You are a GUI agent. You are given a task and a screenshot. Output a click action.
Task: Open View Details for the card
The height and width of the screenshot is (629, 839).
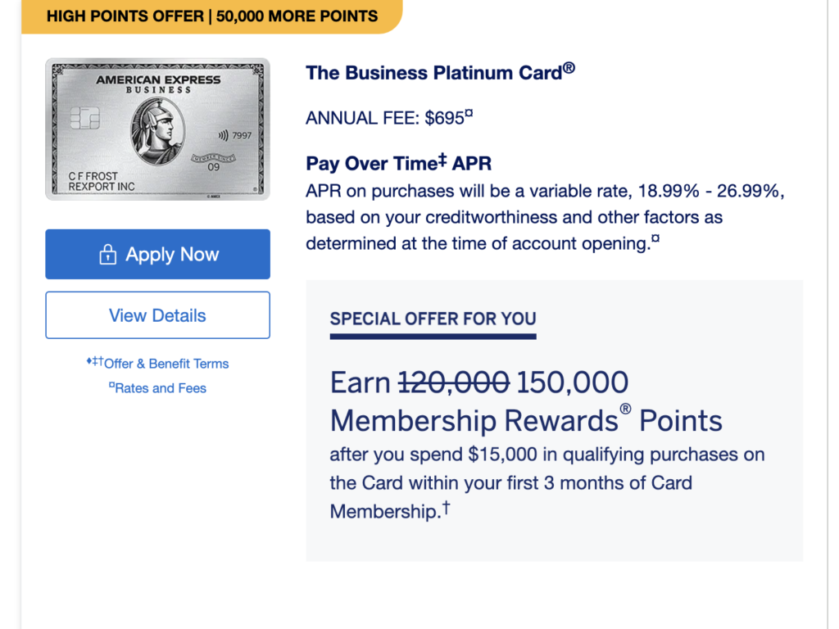tap(157, 315)
